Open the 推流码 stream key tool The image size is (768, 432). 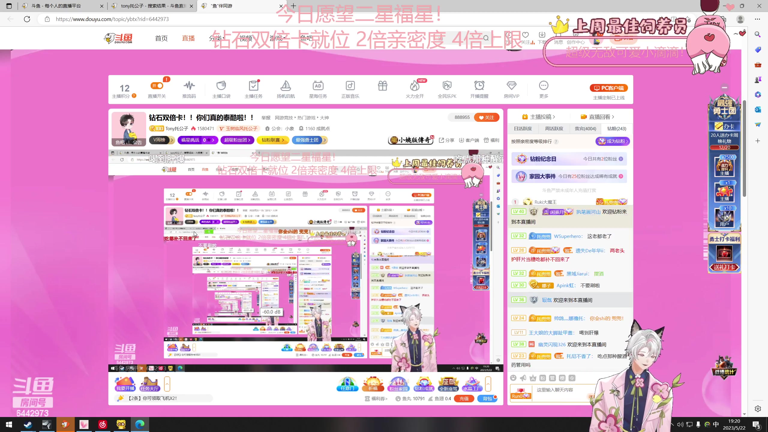pyautogui.click(x=189, y=89)
